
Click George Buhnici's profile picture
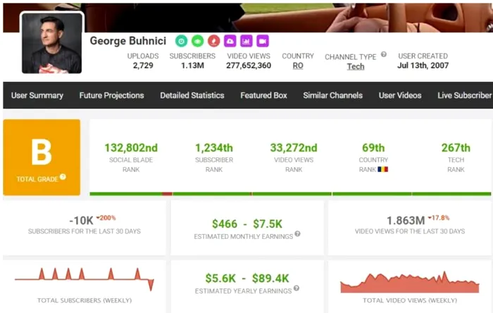[51, 43]
